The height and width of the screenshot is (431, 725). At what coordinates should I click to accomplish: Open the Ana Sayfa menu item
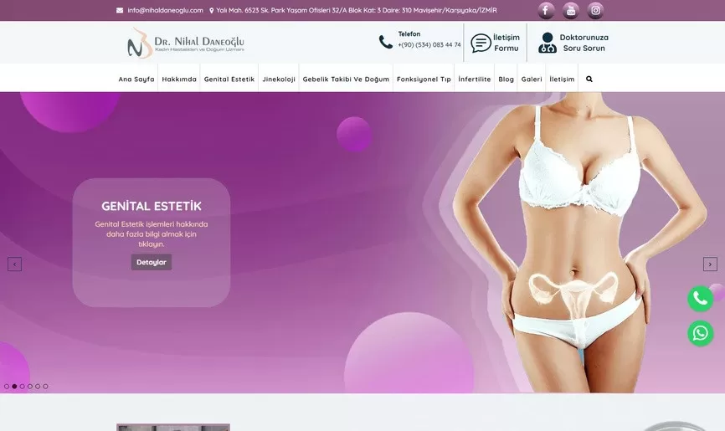point(136,79)
